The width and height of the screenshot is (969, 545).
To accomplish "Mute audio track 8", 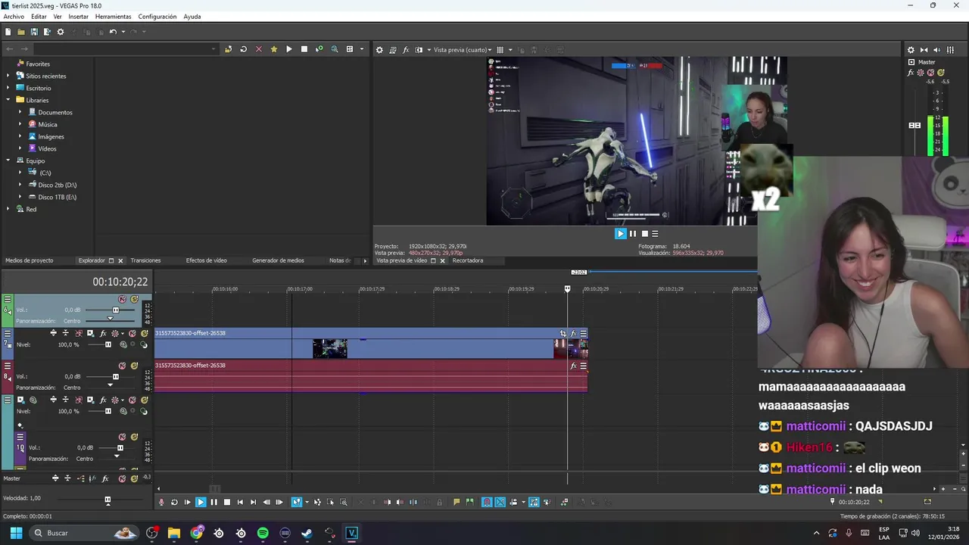I will (x=122, y=366).
